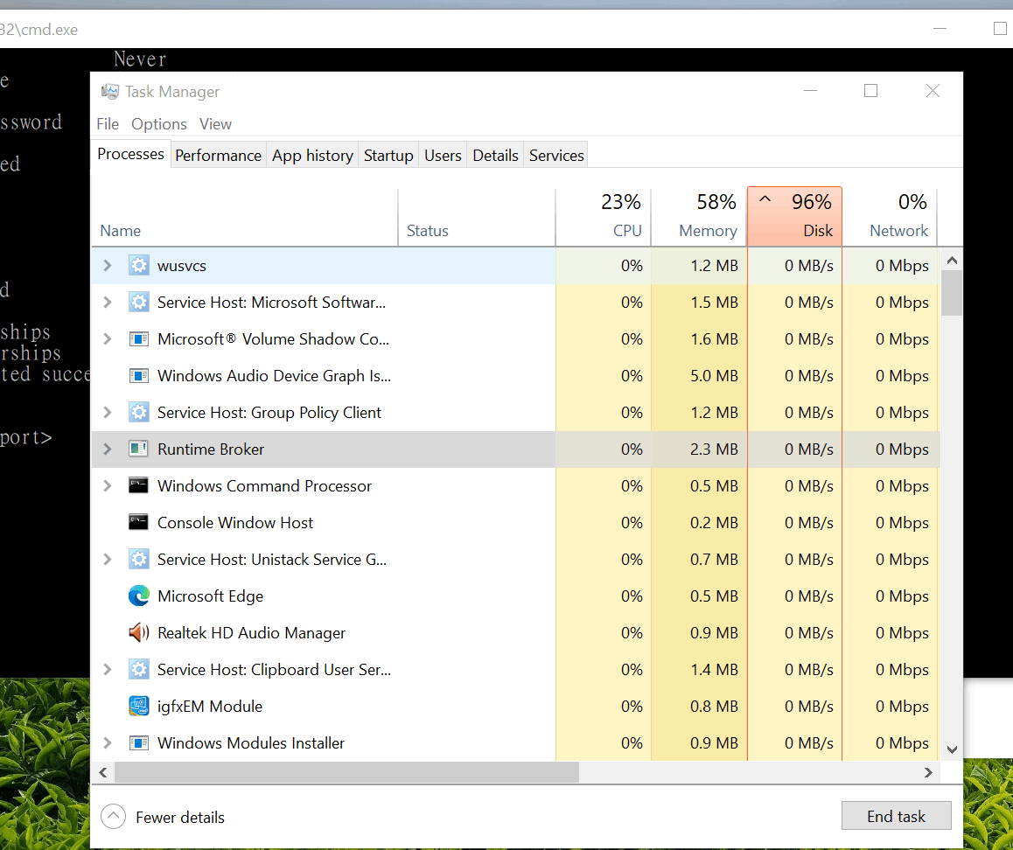This screenshot has width=1013, height=850.
Task: Switch to the Startup tab
Action: [388, 156]
